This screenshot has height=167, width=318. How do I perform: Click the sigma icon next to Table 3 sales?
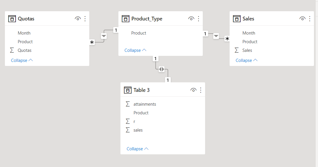point(128,130)
